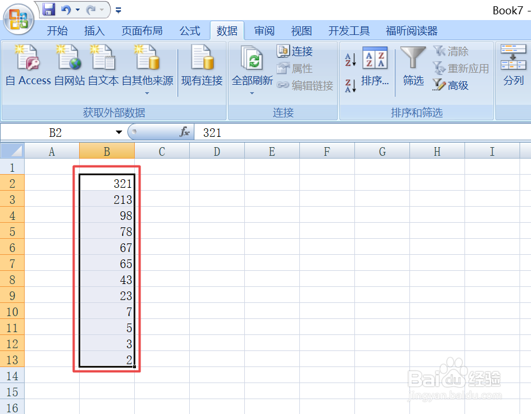Image resolution: width=531 pixels, height=414 pixels.
Task: Open 现有连接 existing connections
Action: coord(202,66)
